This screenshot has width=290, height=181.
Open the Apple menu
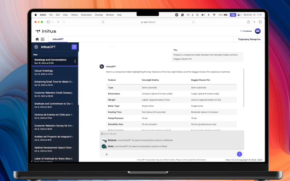click(35, 15)
